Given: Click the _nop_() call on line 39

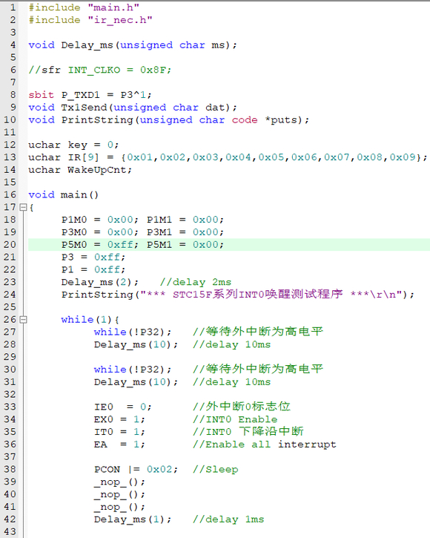Looking at the screenshot, I should pyautogui.click(x=119, y=482).
